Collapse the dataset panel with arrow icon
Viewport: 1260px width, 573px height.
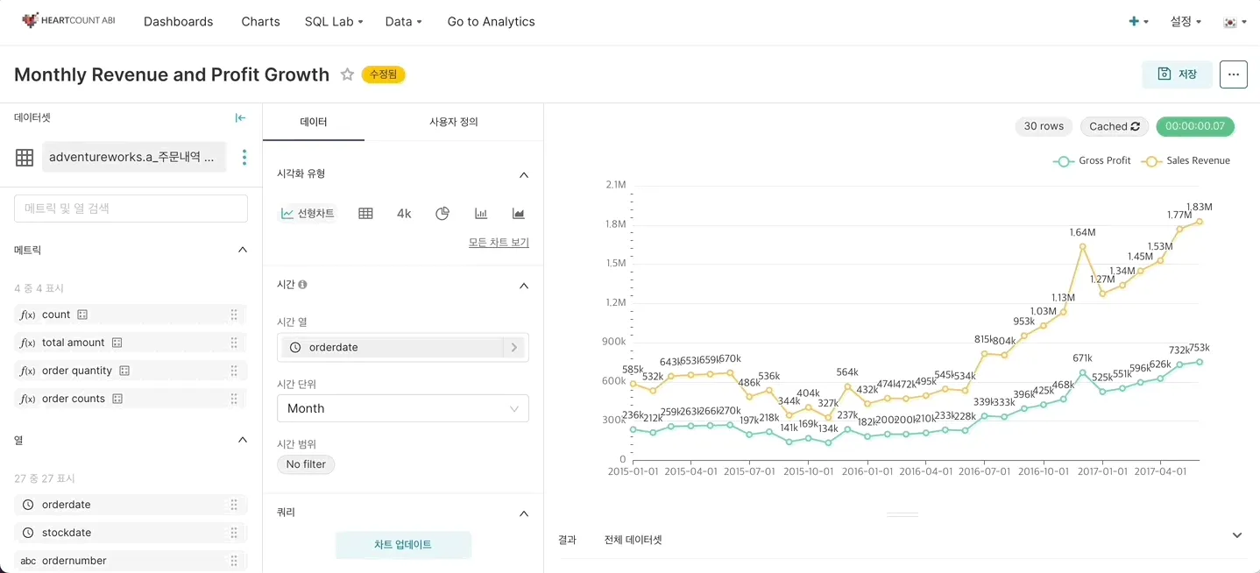[x=240, y=118]
